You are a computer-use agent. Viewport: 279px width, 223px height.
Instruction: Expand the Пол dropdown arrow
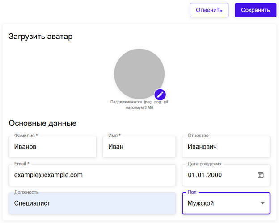coord(262,203)
